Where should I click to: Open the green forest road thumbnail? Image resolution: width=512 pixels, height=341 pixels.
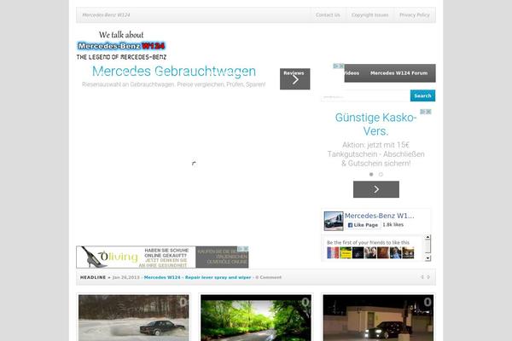(x=256, y=318)
